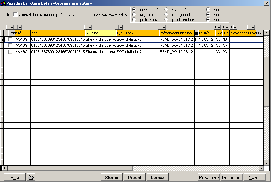271x182 pixels.
Task: Select 'před termínem' radio option
Action: pyautogui.click(x=166, y=19)
